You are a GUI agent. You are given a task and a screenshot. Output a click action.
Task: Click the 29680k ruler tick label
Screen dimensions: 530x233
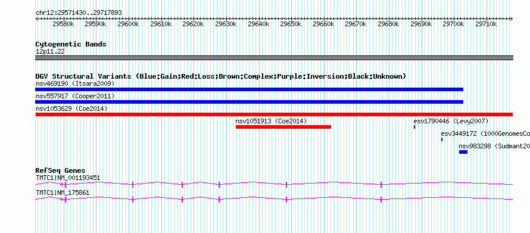click(x=388, y=24)
